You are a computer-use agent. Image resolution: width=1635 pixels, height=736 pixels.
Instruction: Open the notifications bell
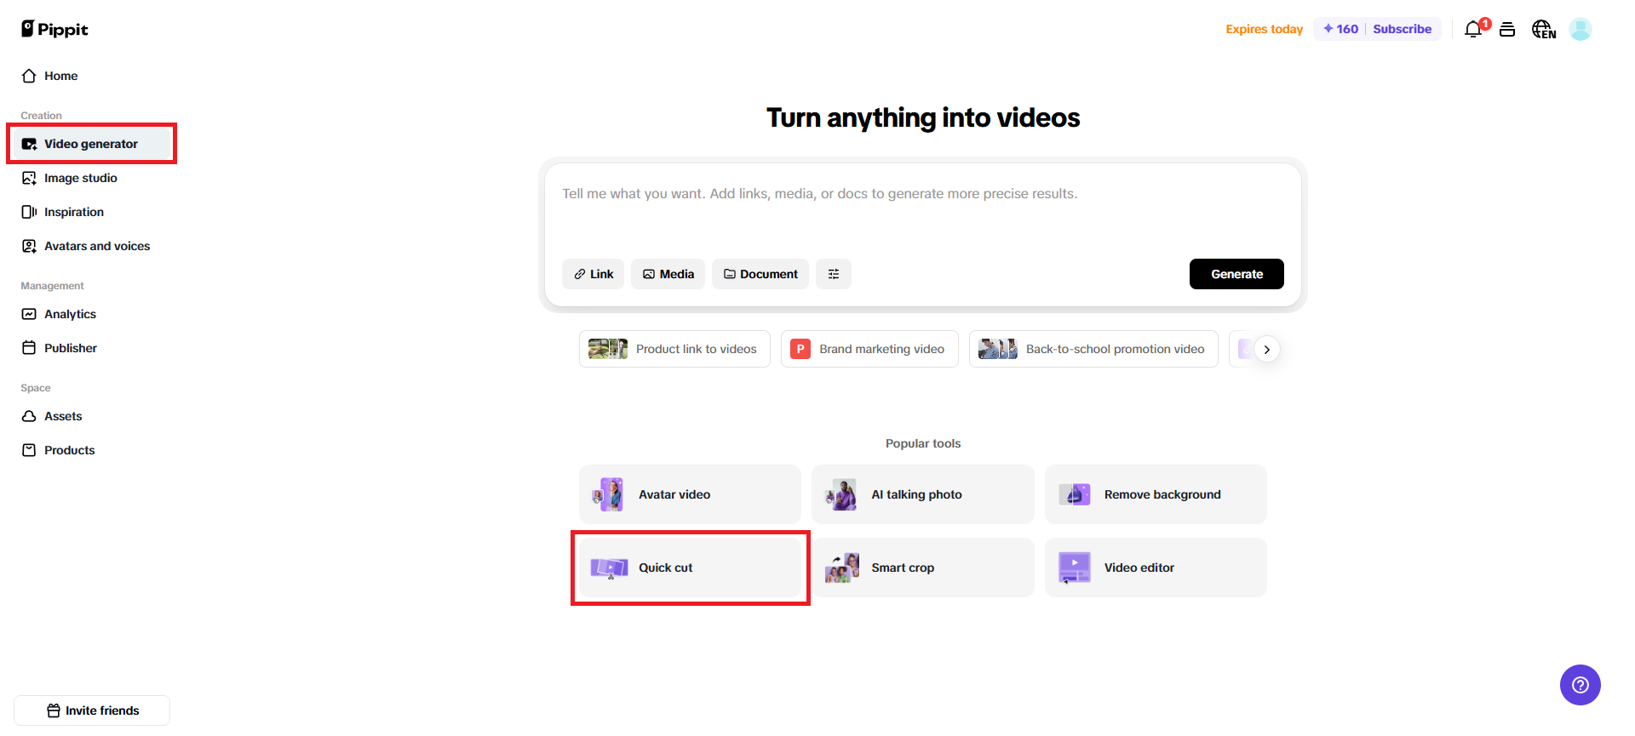coord(1474,29)
